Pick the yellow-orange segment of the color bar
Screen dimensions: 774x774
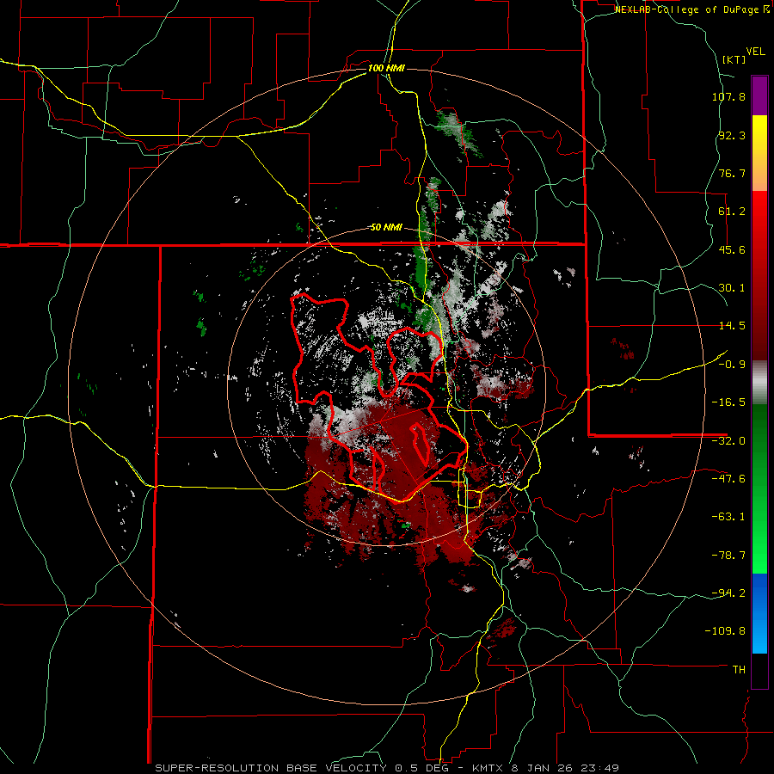click(x=759, y=153)
